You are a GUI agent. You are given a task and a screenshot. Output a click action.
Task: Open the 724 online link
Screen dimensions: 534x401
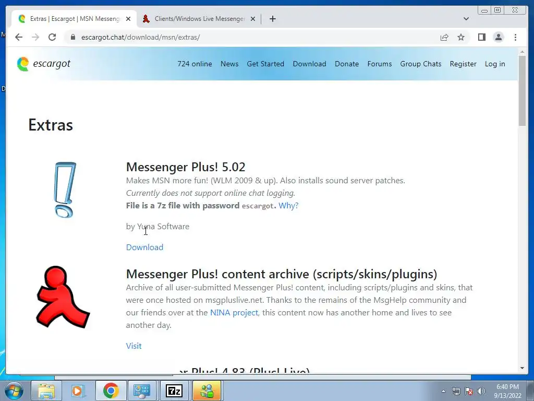pyautogui.click(x=195, y=64)
